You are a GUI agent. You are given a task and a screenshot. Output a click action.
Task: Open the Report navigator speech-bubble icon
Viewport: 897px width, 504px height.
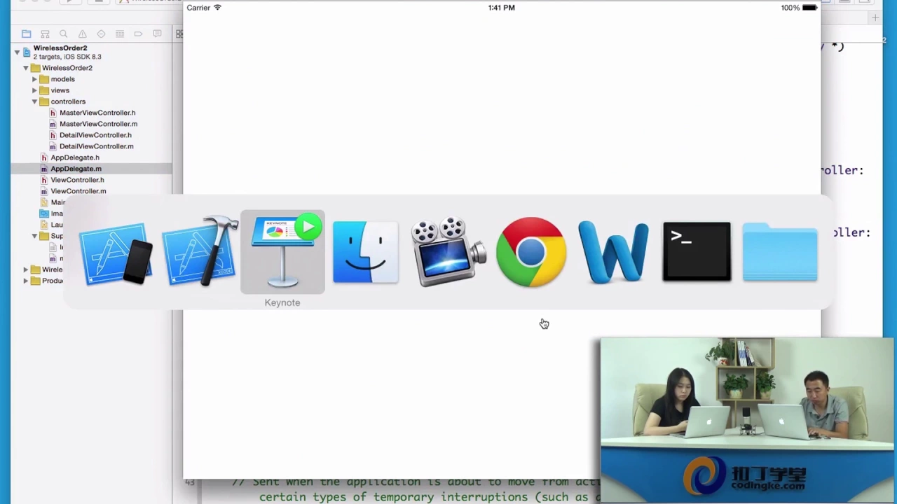(157, 34)
